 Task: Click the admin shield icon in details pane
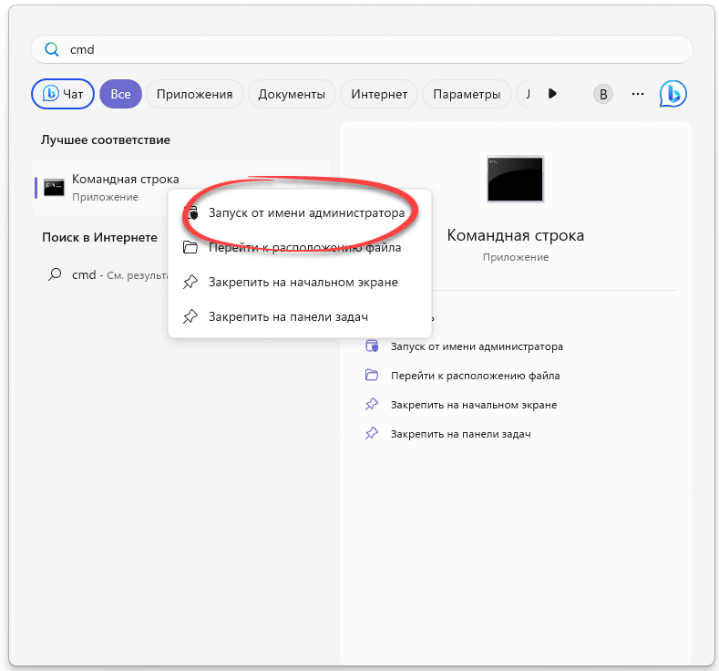point(372,346)
